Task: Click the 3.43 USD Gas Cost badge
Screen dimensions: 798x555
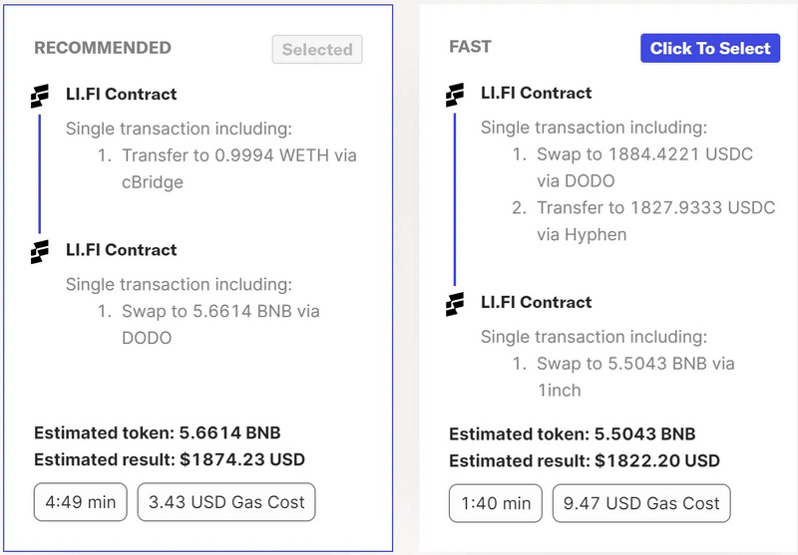Action: pyautogui.click(x=226, y=502)
